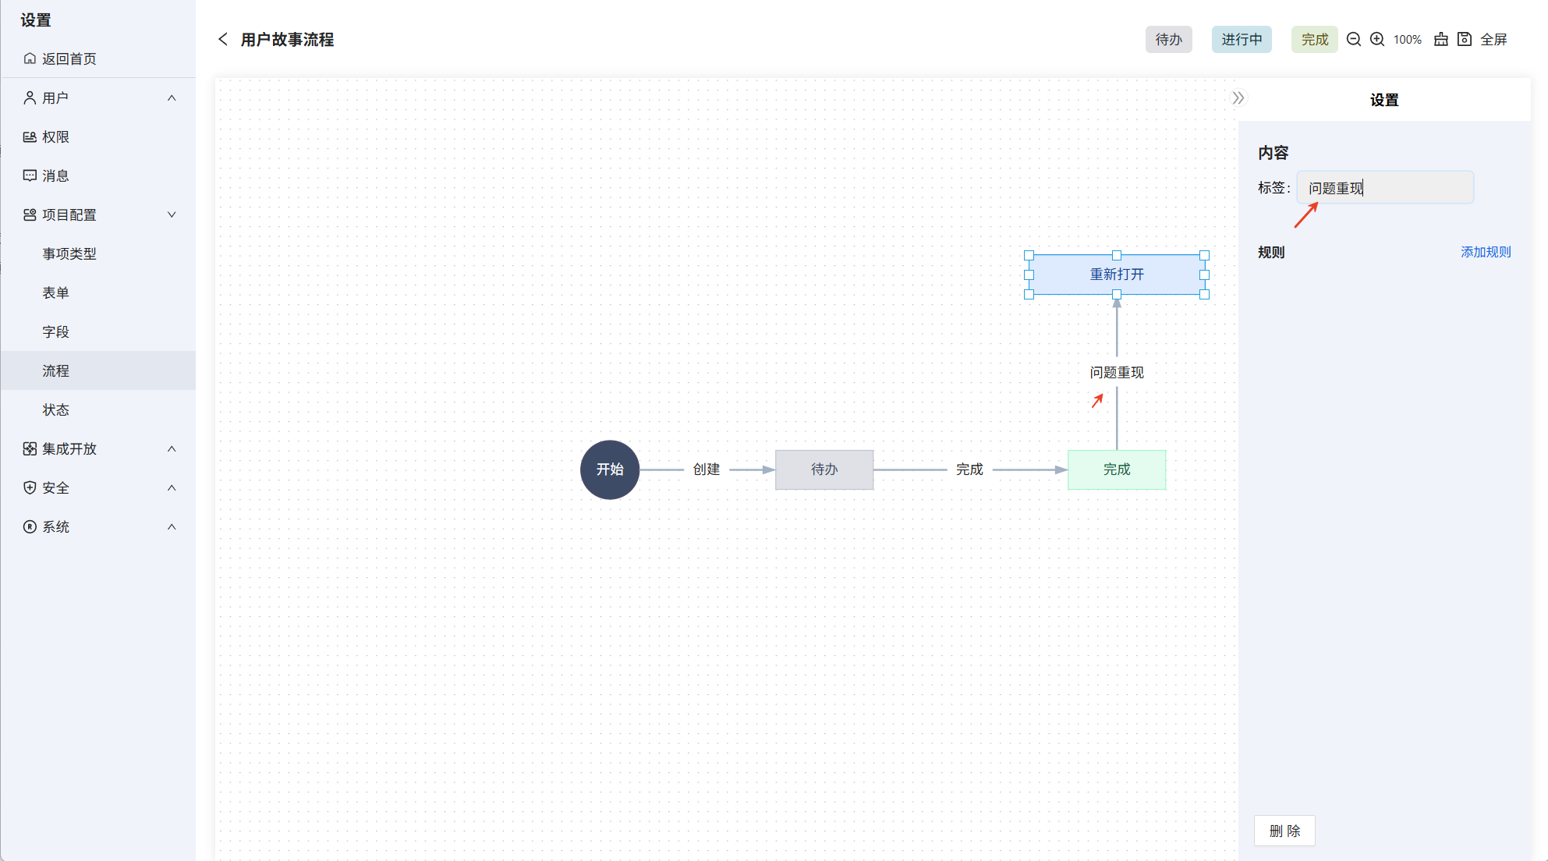Screen dimensions: 1548x861
Task: Expand the 集成开放 sidebar section
Action: coord(172,449)
